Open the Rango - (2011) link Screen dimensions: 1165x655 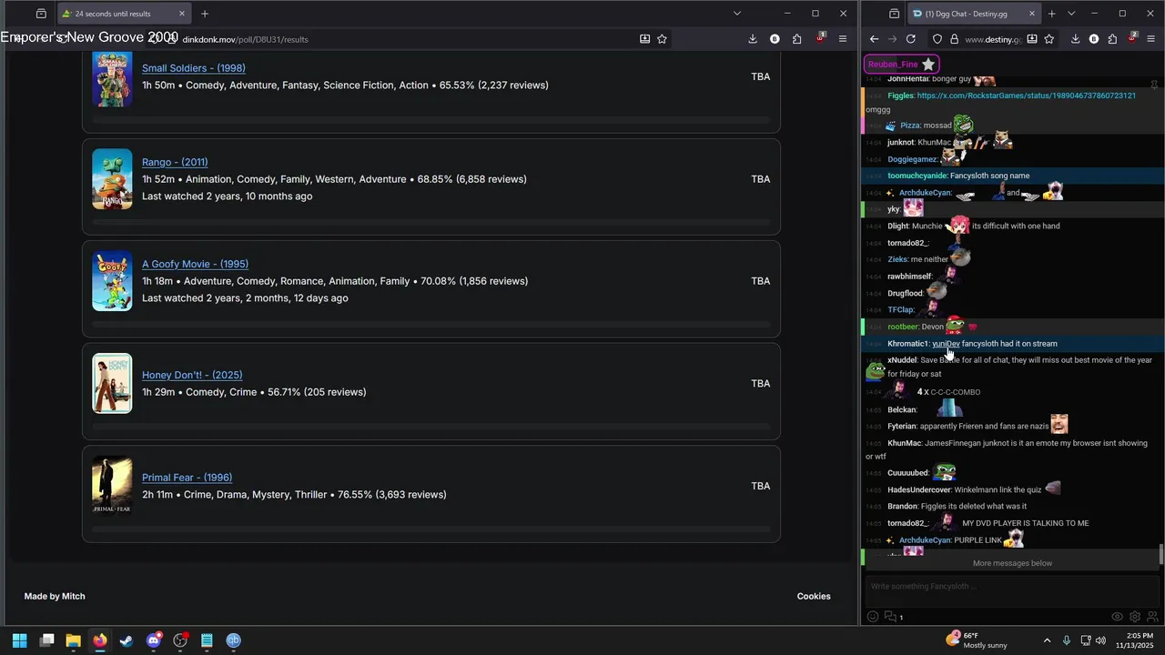[175, 162]
